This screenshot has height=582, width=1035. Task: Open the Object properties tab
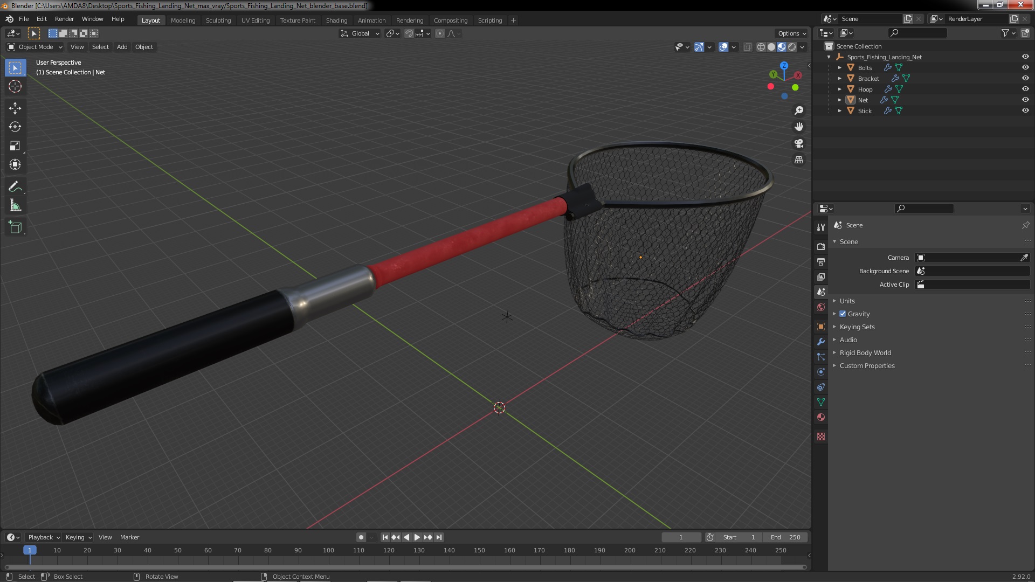(x=821, y=327)
